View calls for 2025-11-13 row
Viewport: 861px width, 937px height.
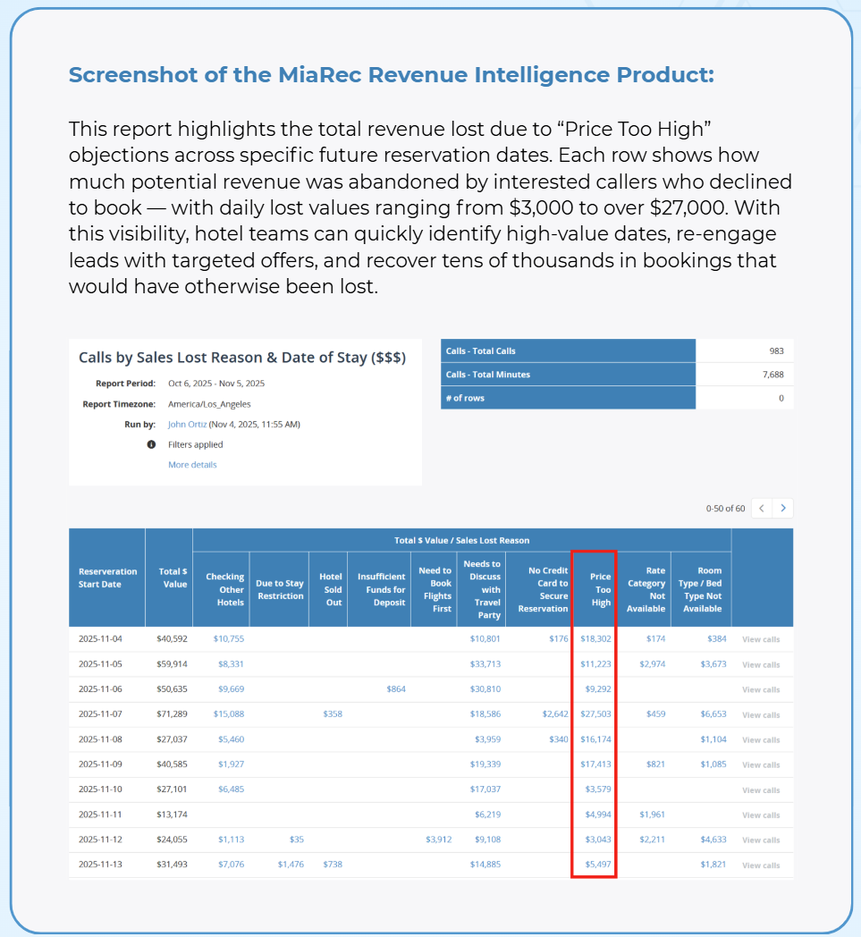click(760, 865)
